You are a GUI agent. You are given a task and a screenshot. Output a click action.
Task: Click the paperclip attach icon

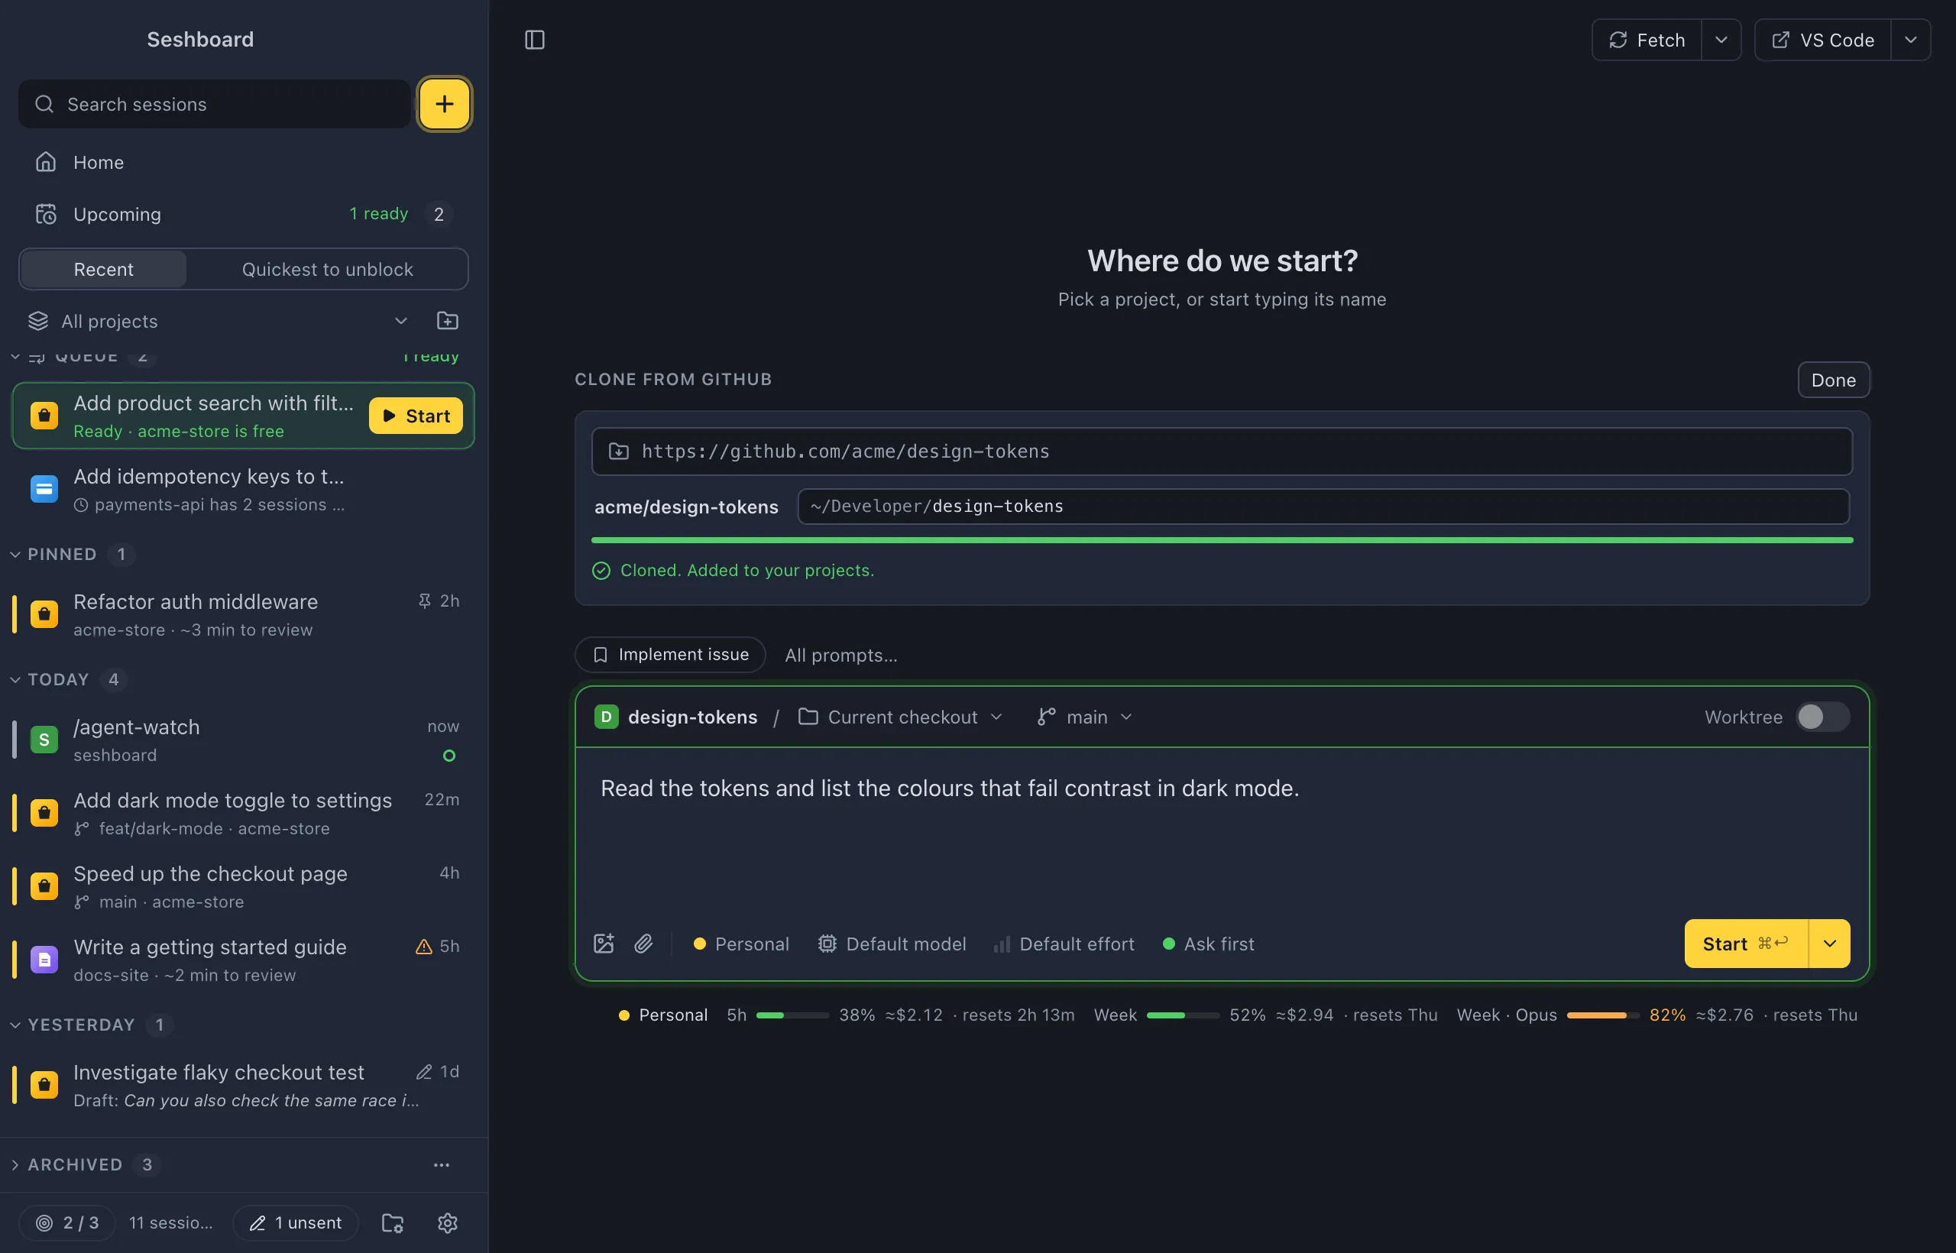pyautogui.click(x=643, y=944)
